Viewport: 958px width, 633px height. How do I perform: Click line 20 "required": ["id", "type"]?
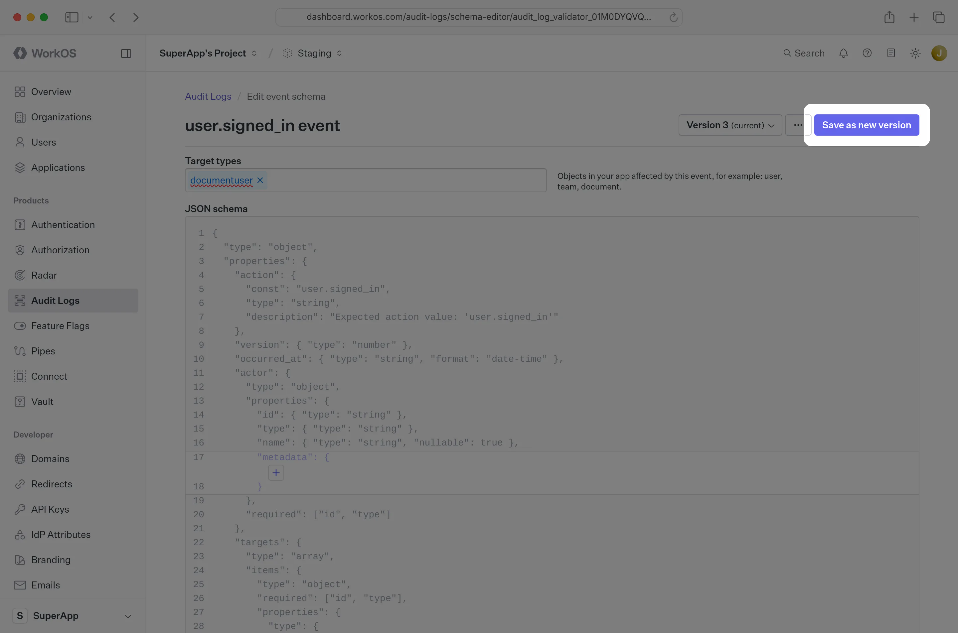(x=318, y=515)
